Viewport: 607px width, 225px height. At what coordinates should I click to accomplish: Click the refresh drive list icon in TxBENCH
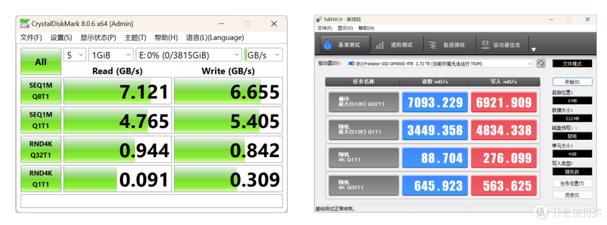point(541,63)
